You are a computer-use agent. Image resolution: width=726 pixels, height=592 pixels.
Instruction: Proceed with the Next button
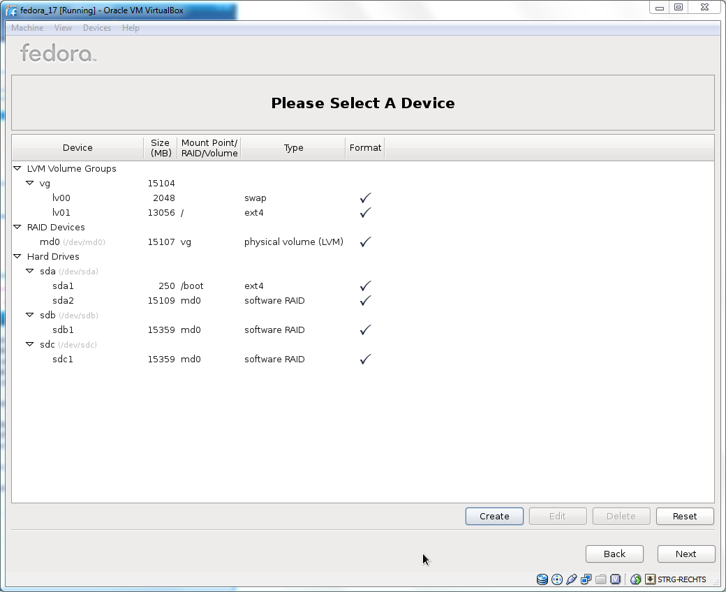[686, 554]
